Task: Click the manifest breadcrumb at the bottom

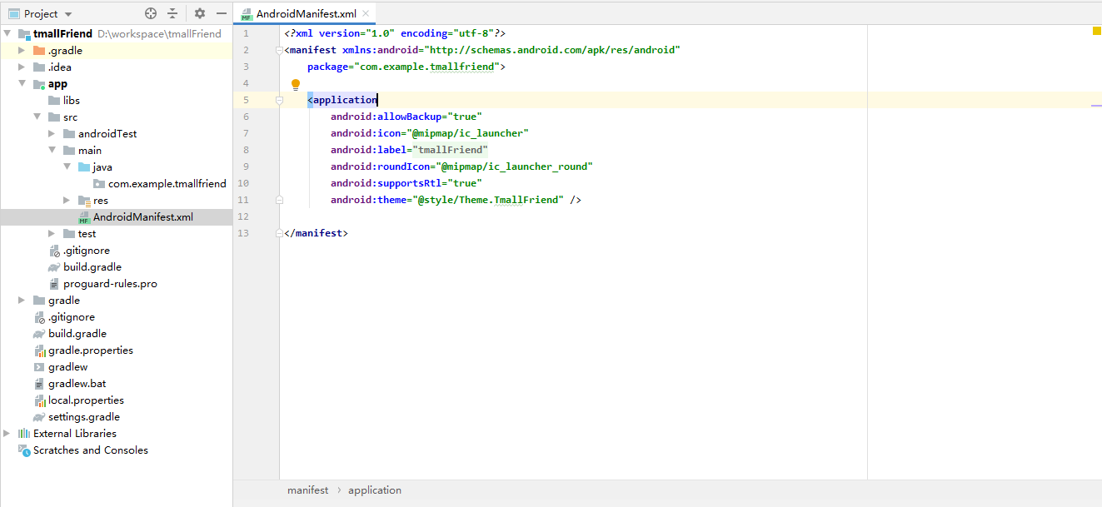Action: pos(308,490)
